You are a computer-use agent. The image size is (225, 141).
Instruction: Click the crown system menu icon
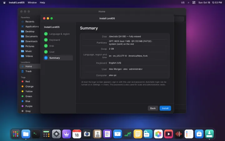pyautogui.click(x=4, y=3)
